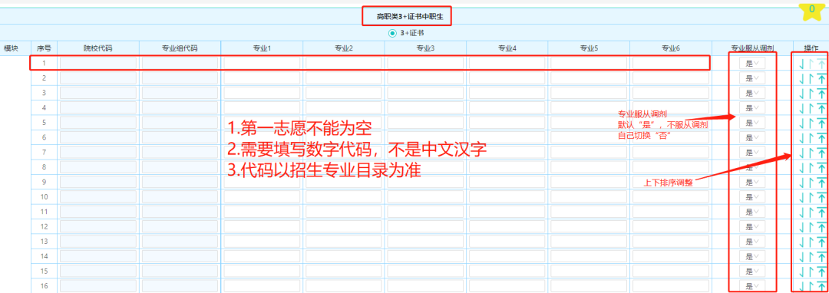Focus the 专业组代码 field in row 1
Screen dimensions: 829x293
[x=180, y=64]
